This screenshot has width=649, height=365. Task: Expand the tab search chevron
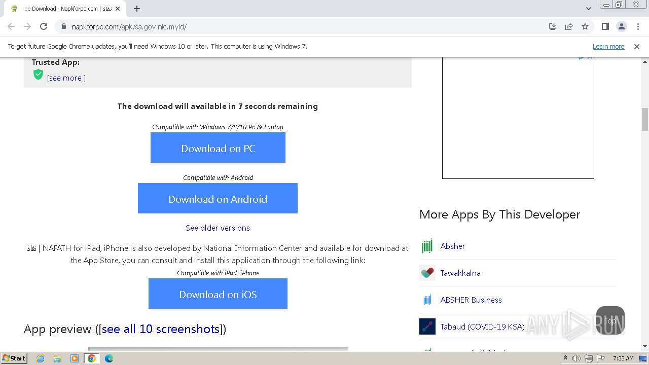coord(588,9)
